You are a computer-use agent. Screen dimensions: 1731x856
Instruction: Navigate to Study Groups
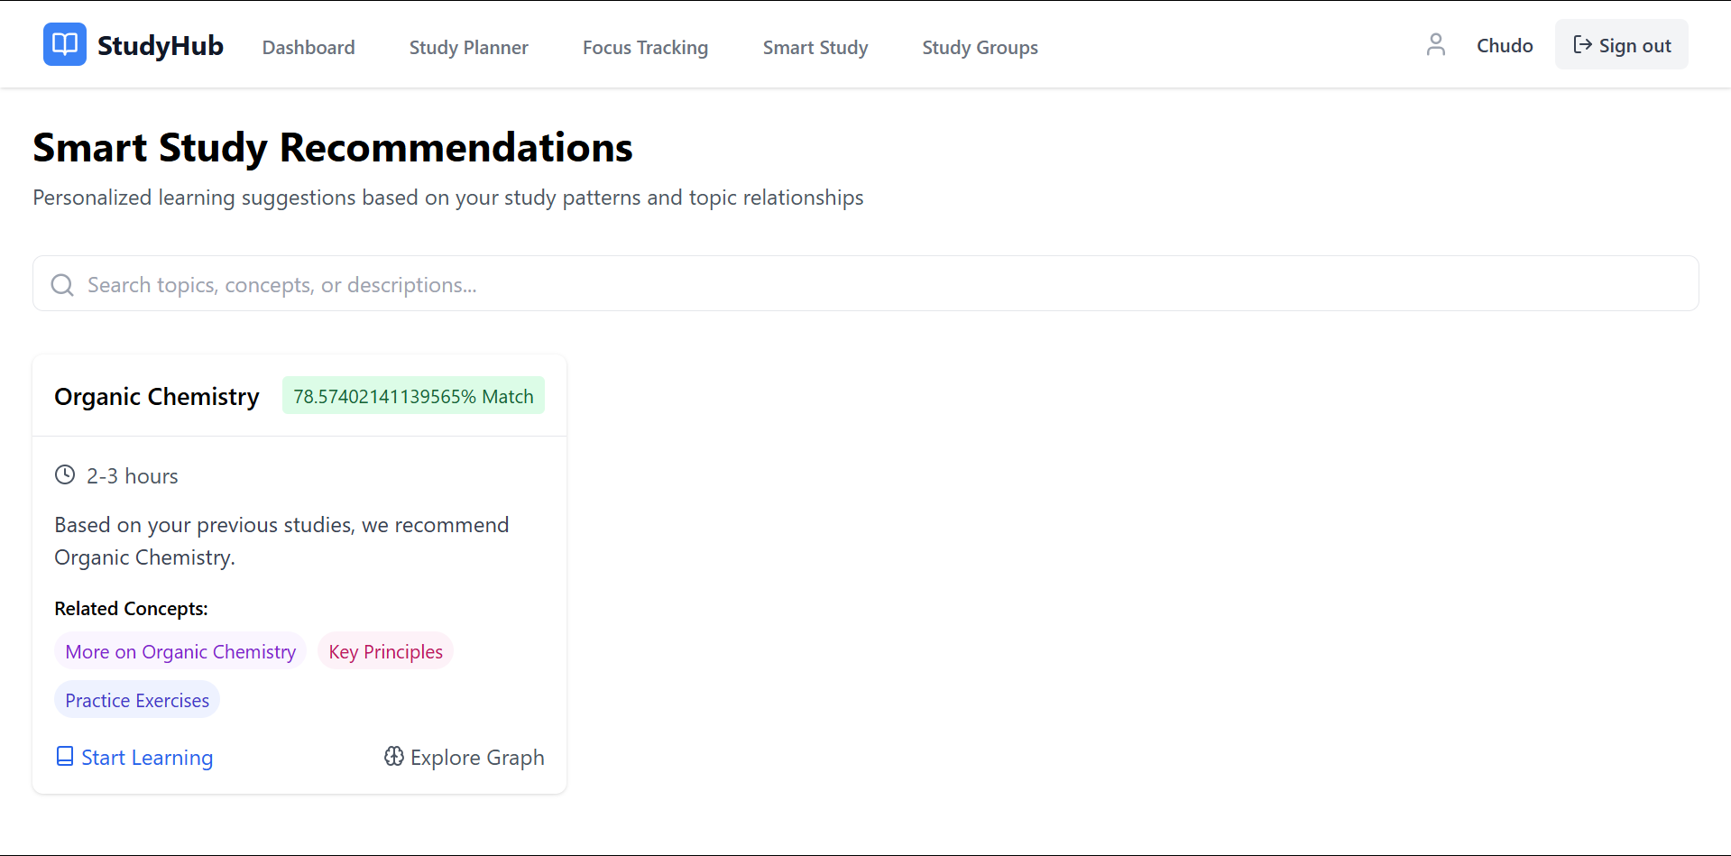tap(980, 47)
